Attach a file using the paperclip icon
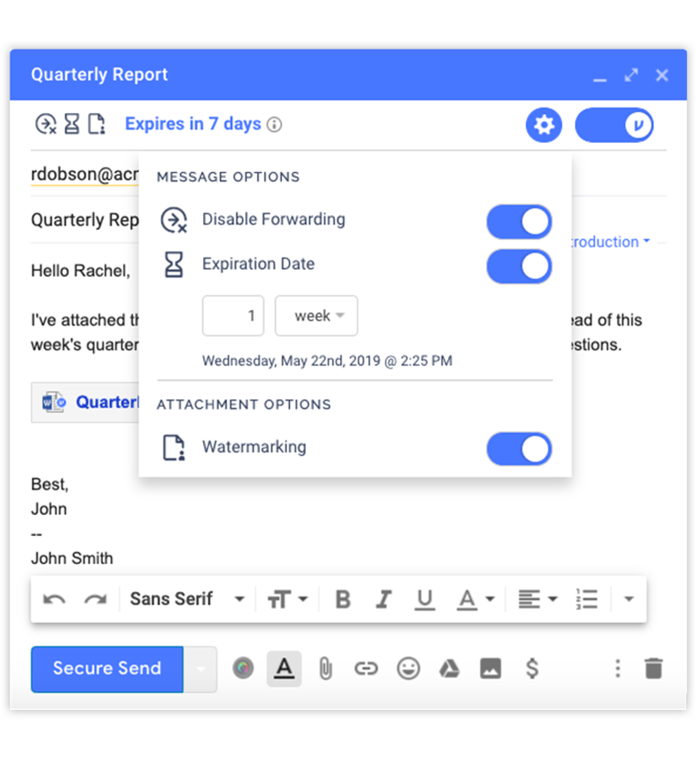The image size is (696, 758). (326, 669)
